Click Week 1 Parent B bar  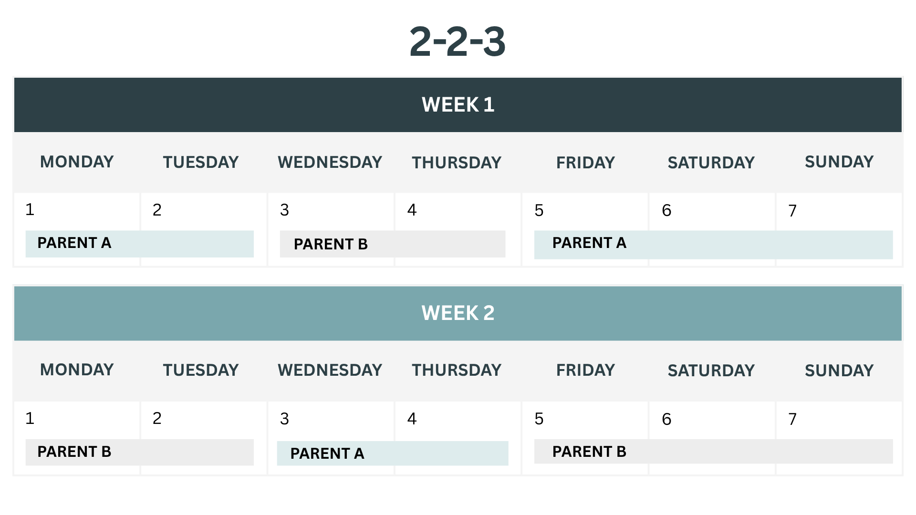click(392, 244)
